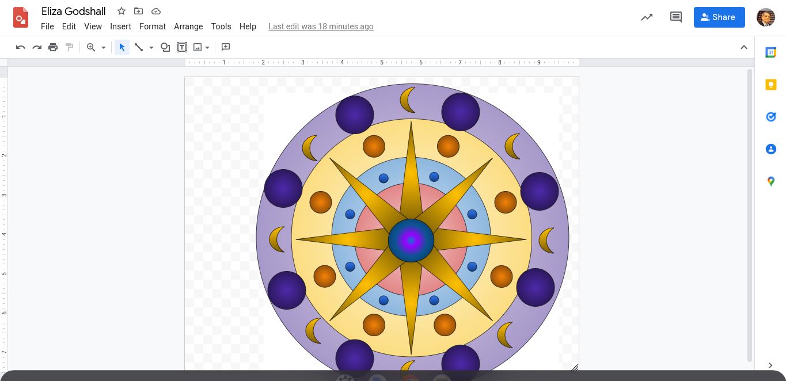Open Google Keep in side panel
Screen dimensions: 786x381
click(770, 85)
